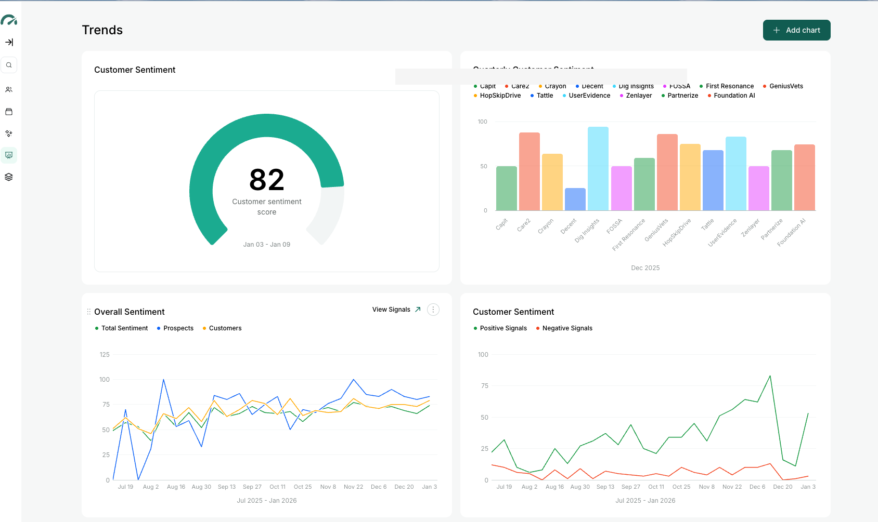Open View Signals link
This screenshot has width=878, height=522.
coord(391,309)
